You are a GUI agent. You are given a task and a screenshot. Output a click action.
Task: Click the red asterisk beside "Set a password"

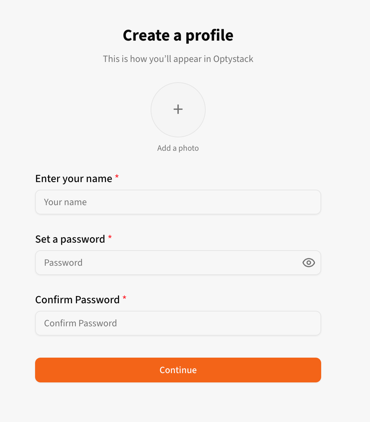pos(110,238)
